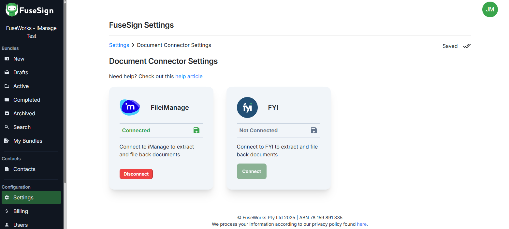509x229 pixels.
Task: Click the FYI connector logo
Action: click(247, 107)
